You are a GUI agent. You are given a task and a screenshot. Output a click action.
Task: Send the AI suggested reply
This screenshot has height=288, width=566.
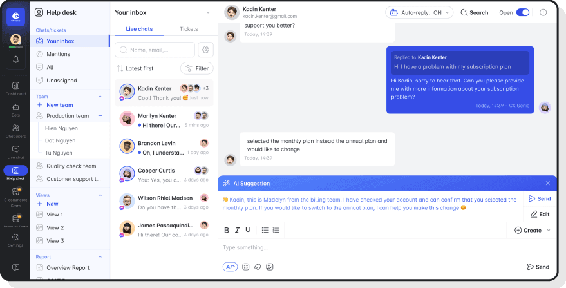(x=540, y=198)
